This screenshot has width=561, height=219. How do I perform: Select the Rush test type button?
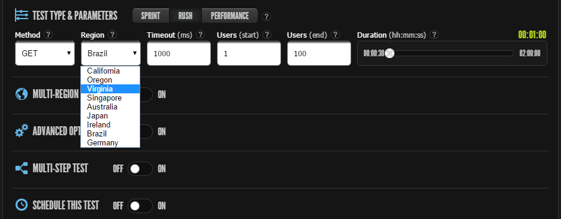coord(185,16)
